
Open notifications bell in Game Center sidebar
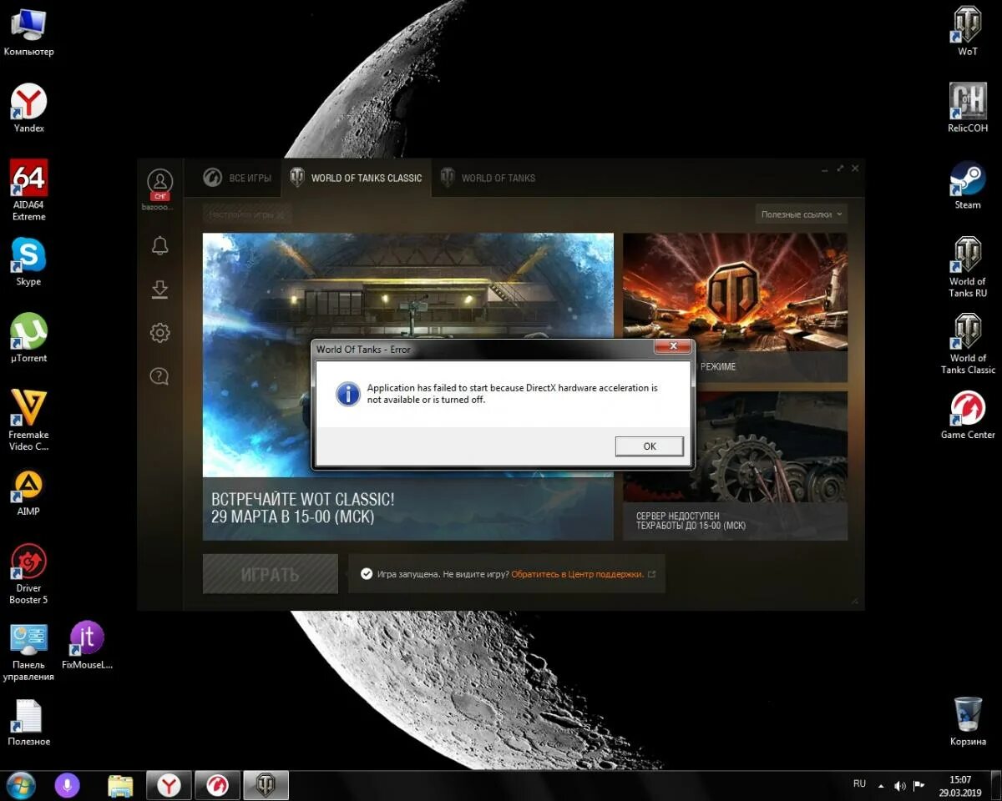(x=159, y=245)
